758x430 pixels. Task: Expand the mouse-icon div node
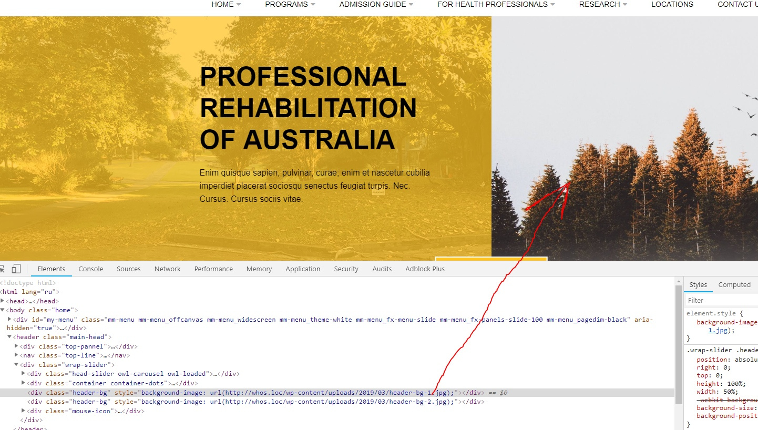pos(23,411)
